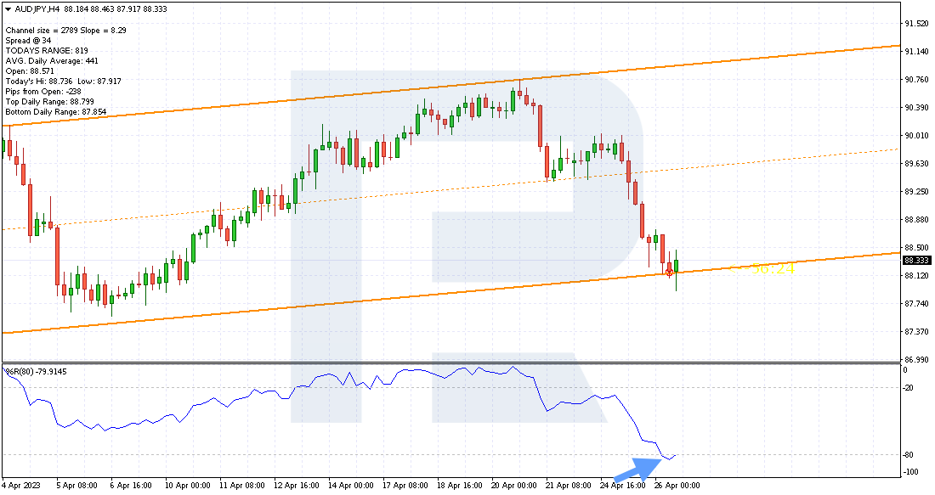The width and height of the screenshot is (935, 495).
Task: Click the -80 level on the oscillator scale
Action: tap(908, 454)
